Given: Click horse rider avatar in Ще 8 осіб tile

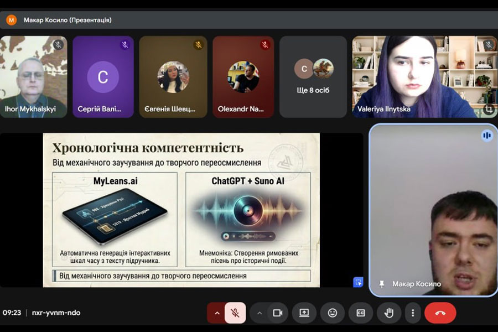Looking at the screenshot, I should click(x=323, y=68).
